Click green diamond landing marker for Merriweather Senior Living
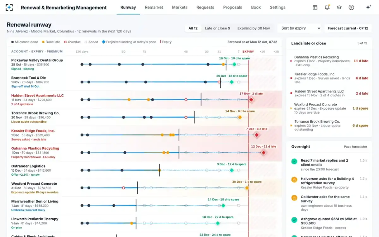The width and height of the screenshot is (379, 237). coord(223,206)
